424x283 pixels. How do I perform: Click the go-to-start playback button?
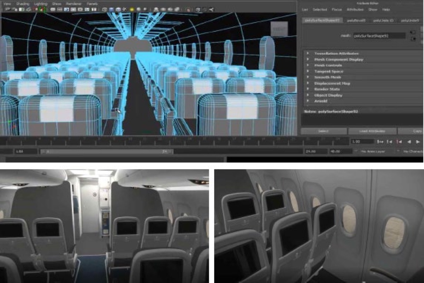tap(380, 142)
